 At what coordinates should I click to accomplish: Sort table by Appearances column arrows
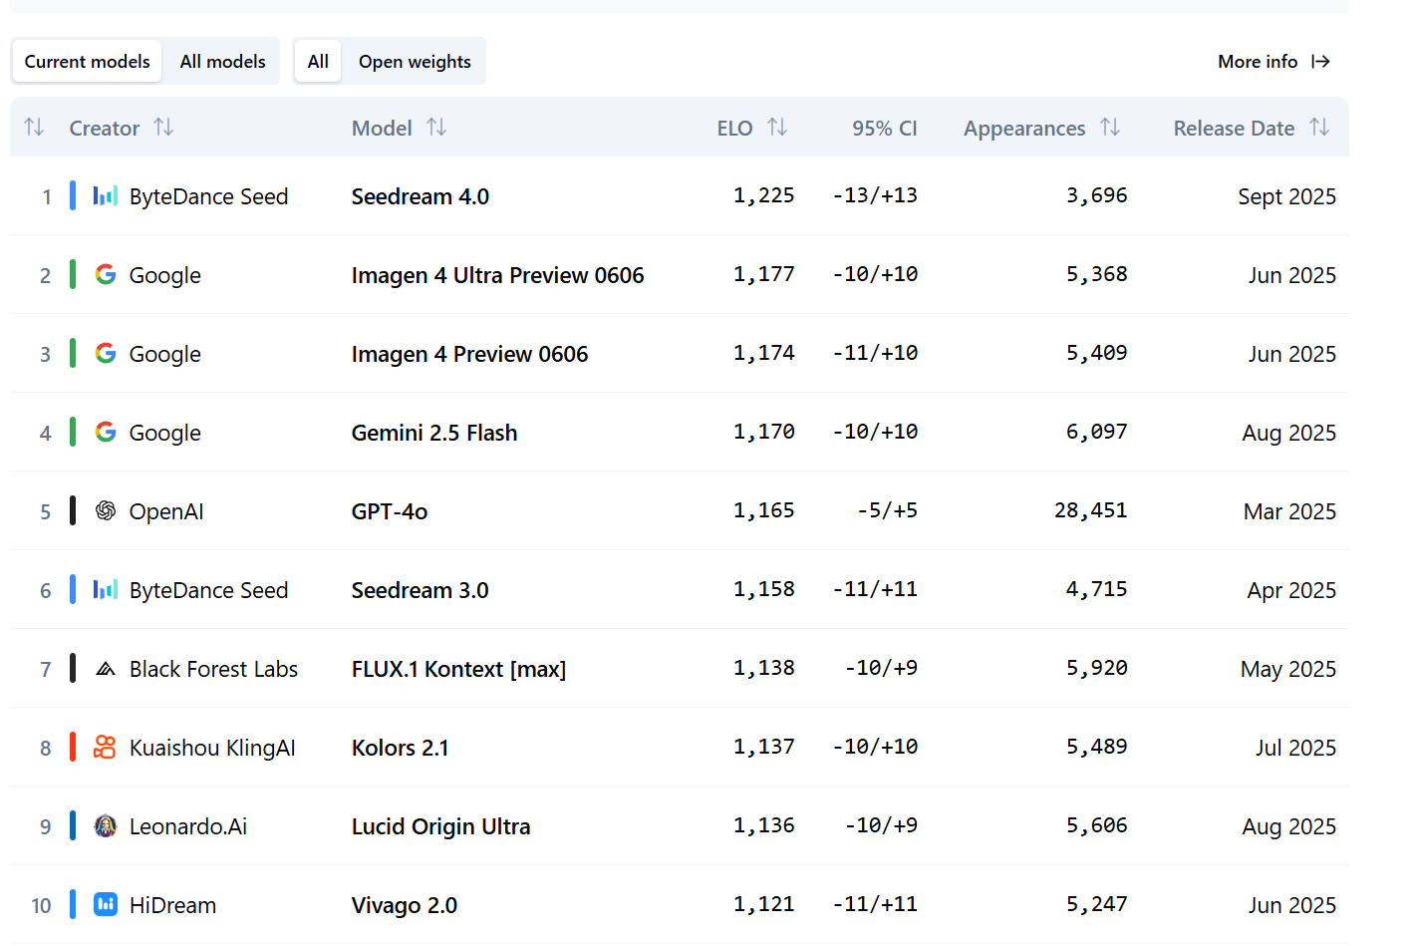tap(1110, 127)
